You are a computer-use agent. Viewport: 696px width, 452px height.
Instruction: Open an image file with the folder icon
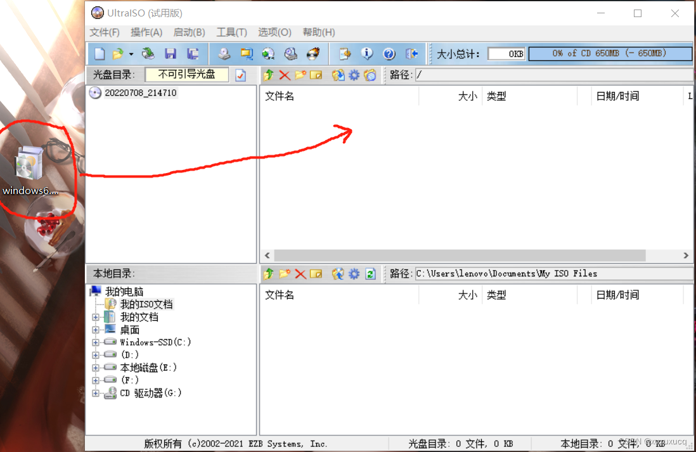tap(118, 54)
